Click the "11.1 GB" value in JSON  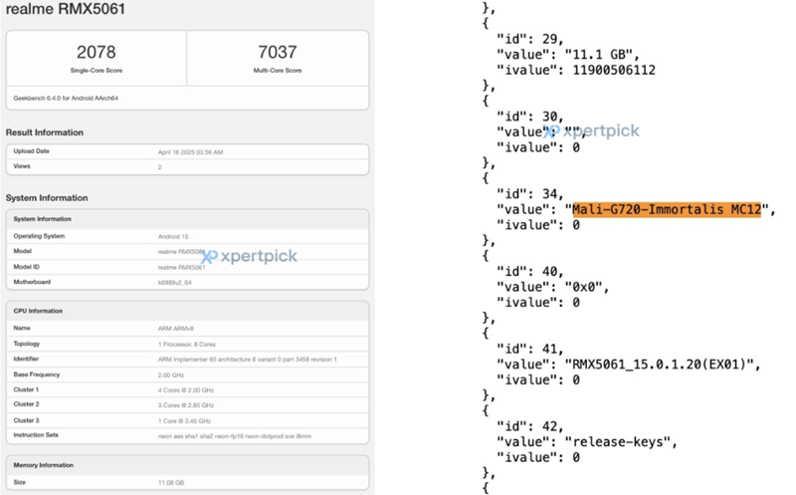click(x=603, y=54)
